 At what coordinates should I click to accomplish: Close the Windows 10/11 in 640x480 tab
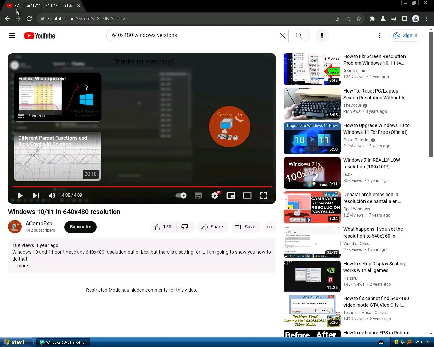tap(79, 6)
